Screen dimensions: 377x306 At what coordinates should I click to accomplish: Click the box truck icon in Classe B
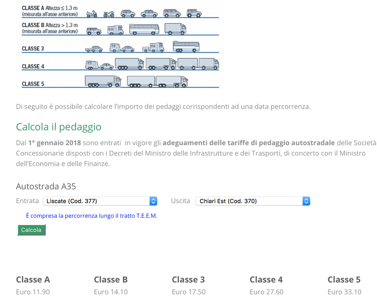click(x=175, y=29)
